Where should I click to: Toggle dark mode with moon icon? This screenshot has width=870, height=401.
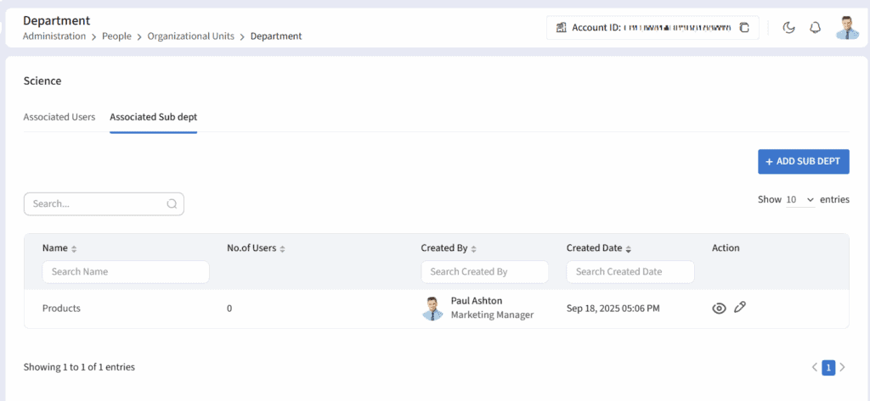[788, 28]
